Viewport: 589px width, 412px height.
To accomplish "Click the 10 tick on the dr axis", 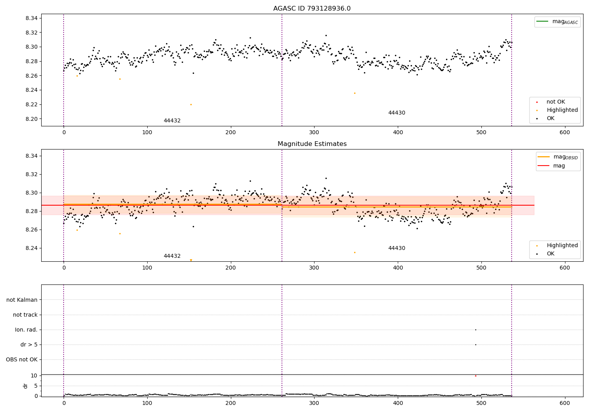I will pyautogui.click(x=34, y=376).
